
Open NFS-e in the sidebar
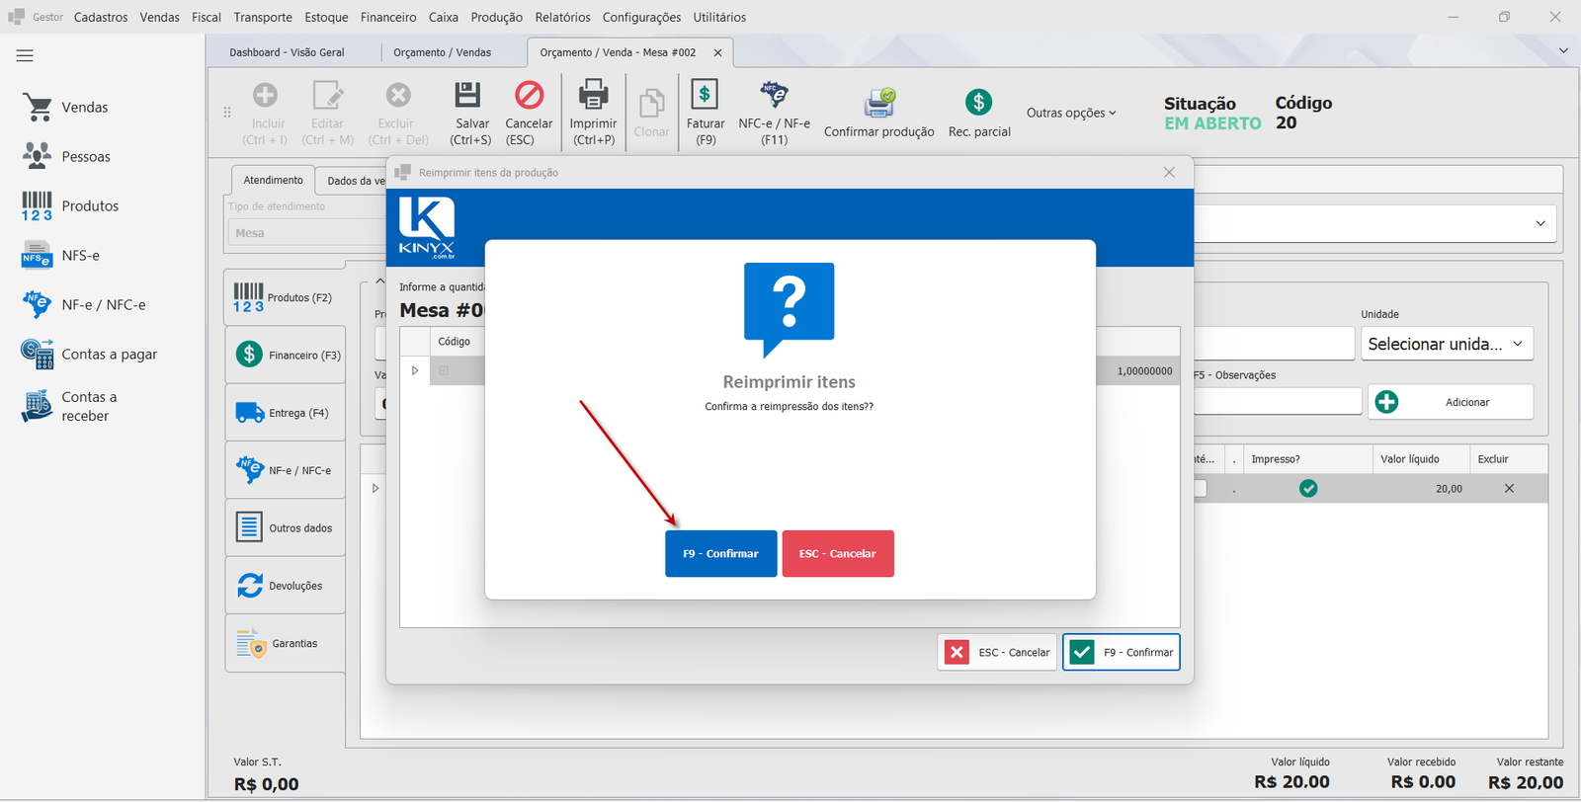(61, 255)
